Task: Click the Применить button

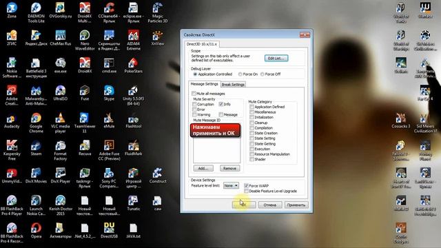Action: 296,205
